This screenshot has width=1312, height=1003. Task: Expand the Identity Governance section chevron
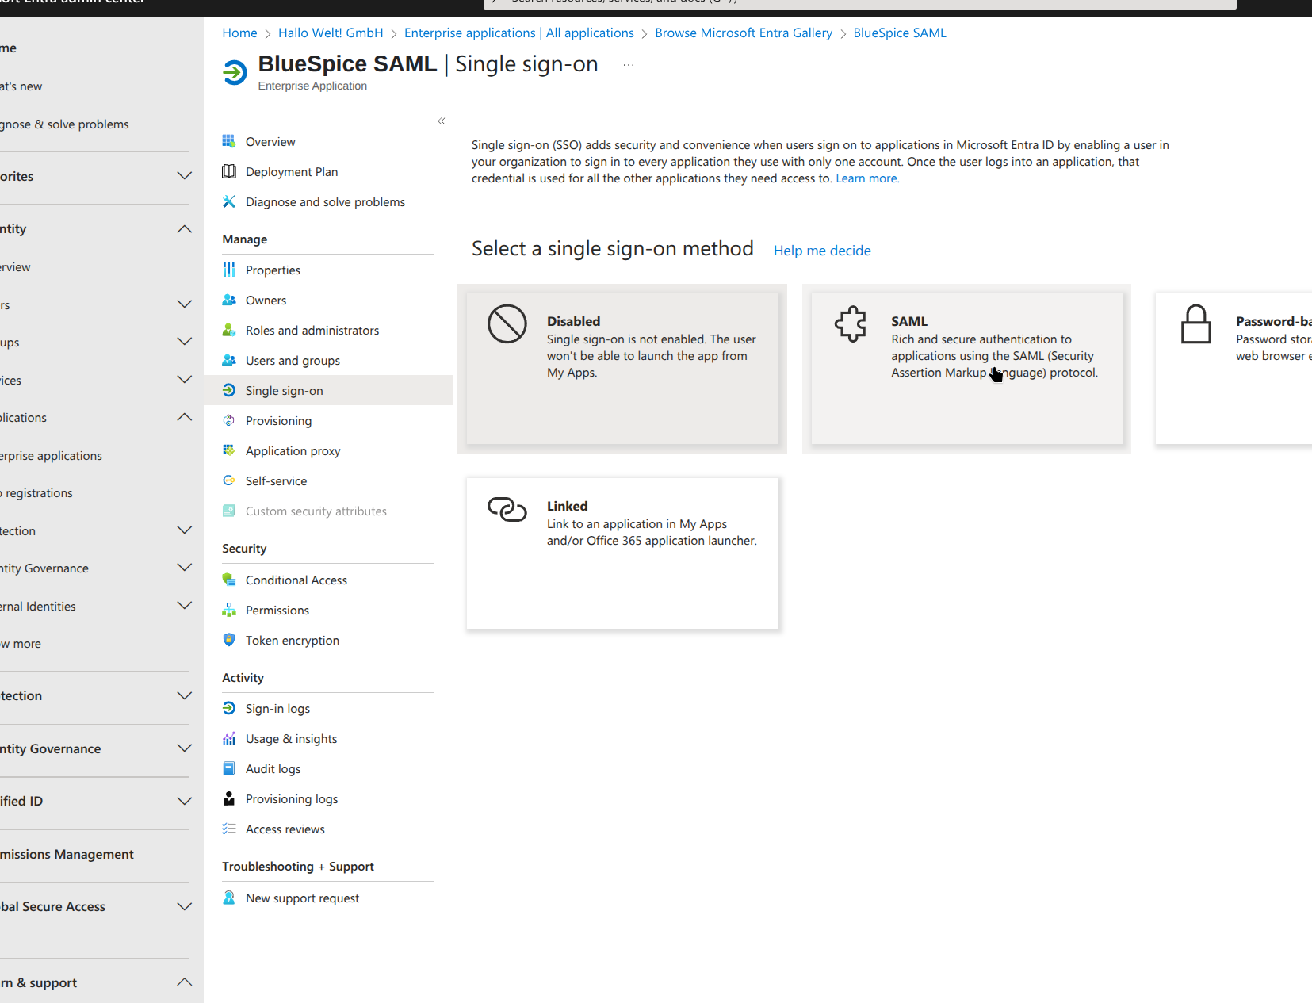click(185, 748)
